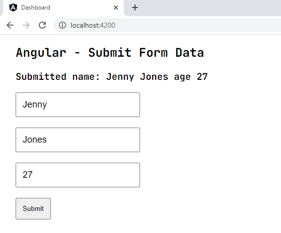
Task: Focus the age field containing 27
Action: pos(78,175)
